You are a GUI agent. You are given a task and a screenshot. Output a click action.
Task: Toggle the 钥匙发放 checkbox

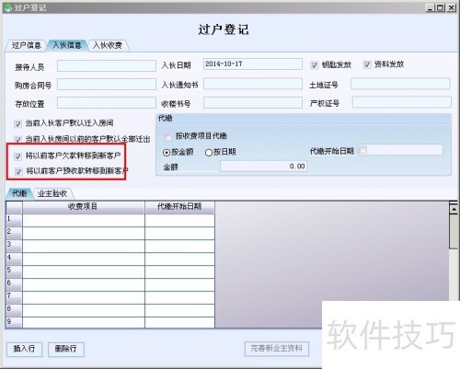314,65
